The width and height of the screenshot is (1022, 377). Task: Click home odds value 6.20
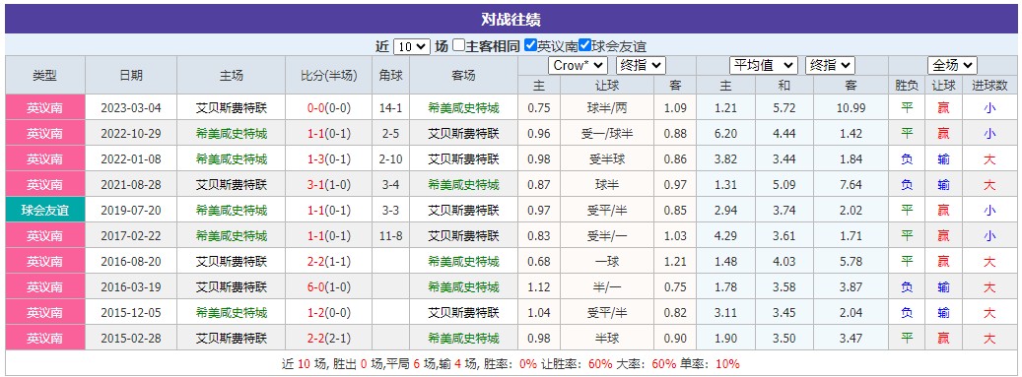tap(725, 134)
